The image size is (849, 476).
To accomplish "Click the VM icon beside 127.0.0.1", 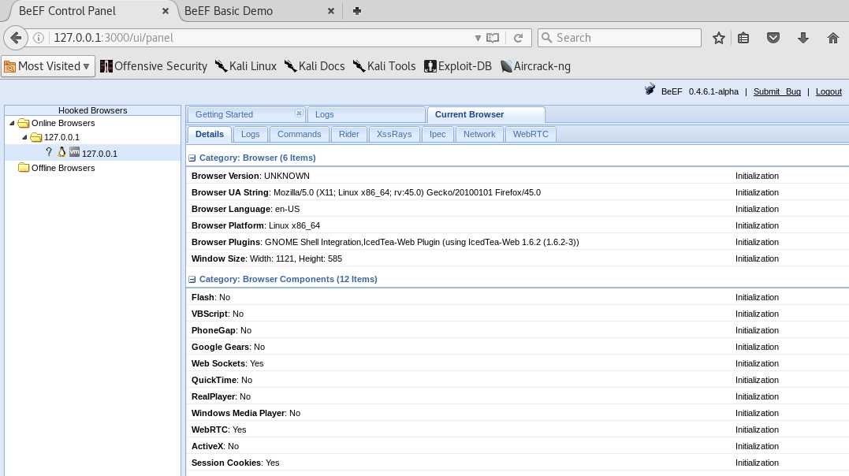I will pyautogui.click(x=74, y=152).
